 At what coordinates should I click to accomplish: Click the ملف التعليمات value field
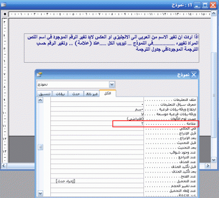(x=97, y=99)
